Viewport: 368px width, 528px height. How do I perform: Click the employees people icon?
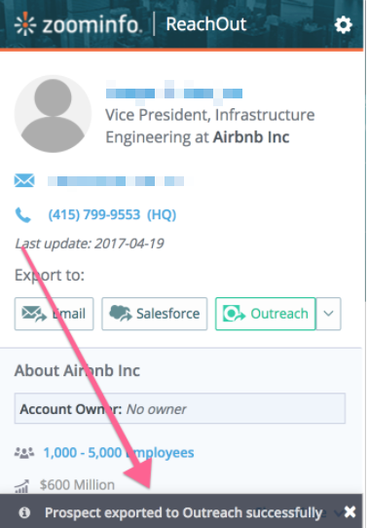[24, 453]
